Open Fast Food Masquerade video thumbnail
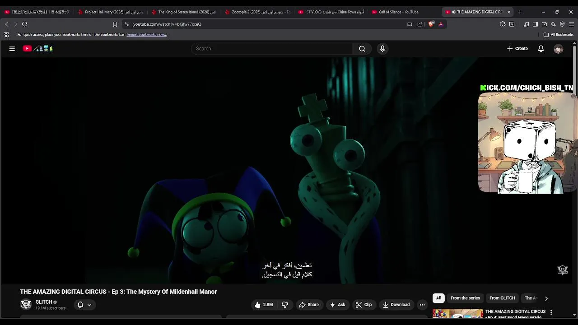Viewport: 578px width, 325px height. [457, 313]
